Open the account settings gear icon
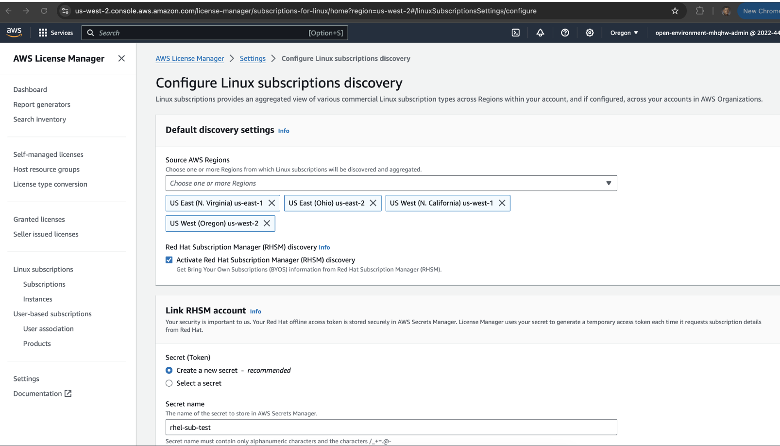The width and height of the screenshot is (780, 446). (589, 33)
